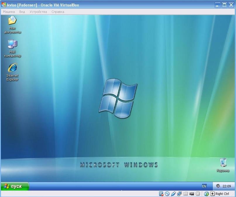Click the USB devices status icon

point(198,193)
